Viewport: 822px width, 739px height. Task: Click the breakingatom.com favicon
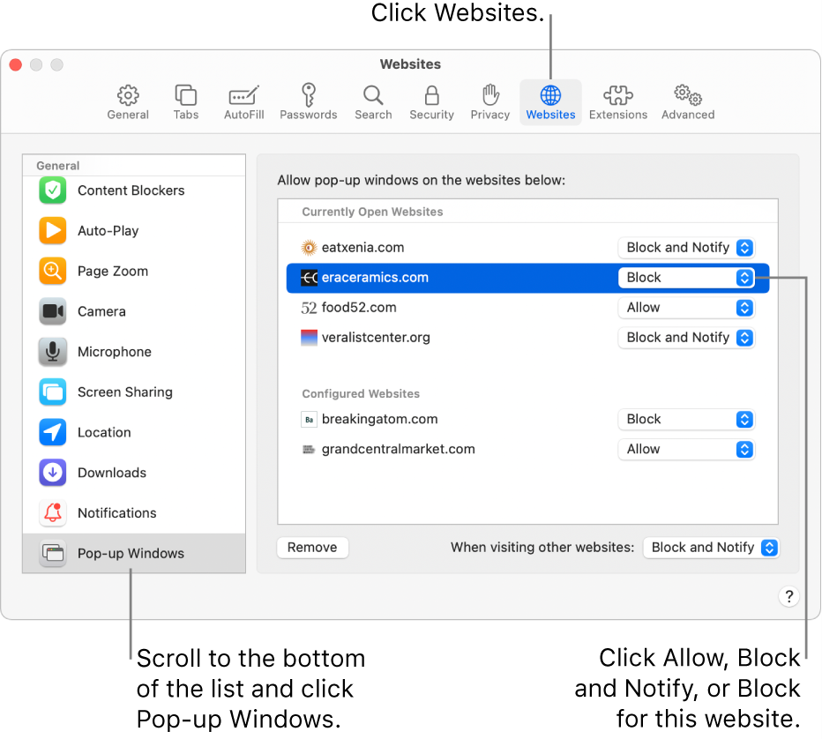309,419
